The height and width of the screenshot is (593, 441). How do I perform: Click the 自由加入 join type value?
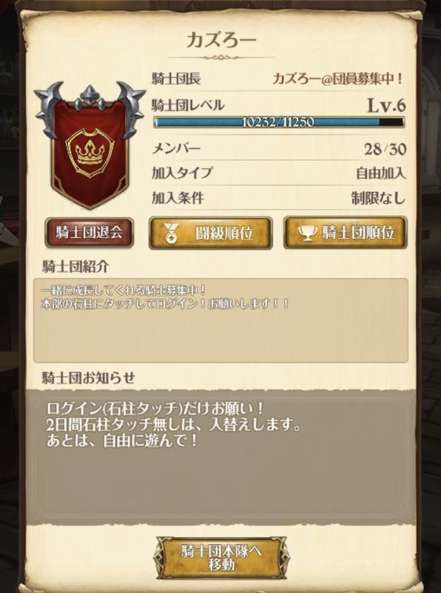380,173
